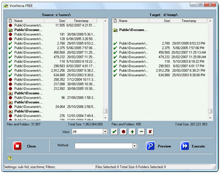Click the green checkmark filter button
Image resolution: width=220 pixels, height=173 pixels.
click(114, 132)
